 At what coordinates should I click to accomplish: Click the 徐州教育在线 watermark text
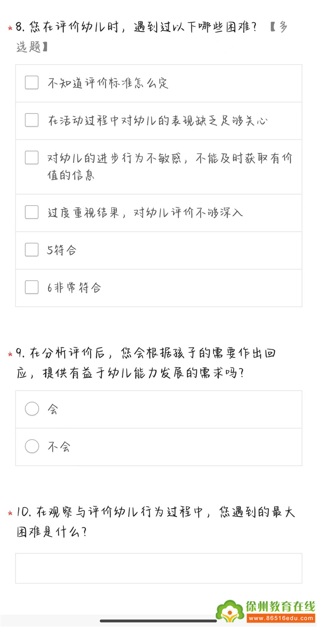[281, 606]
